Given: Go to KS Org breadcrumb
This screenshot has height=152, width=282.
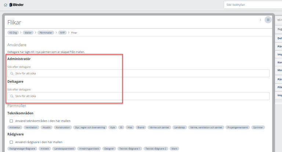Looking at the screenshot, I should click(13, 33).
